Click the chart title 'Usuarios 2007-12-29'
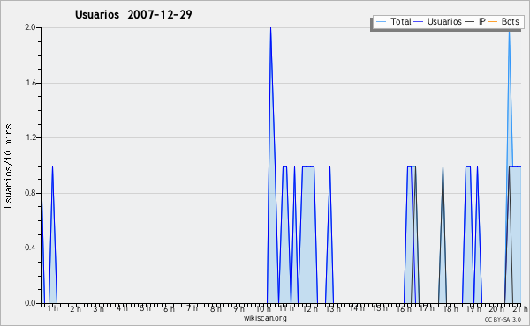Screen dimensions: 530x326 pyautogui.click(x=133, y=14)
